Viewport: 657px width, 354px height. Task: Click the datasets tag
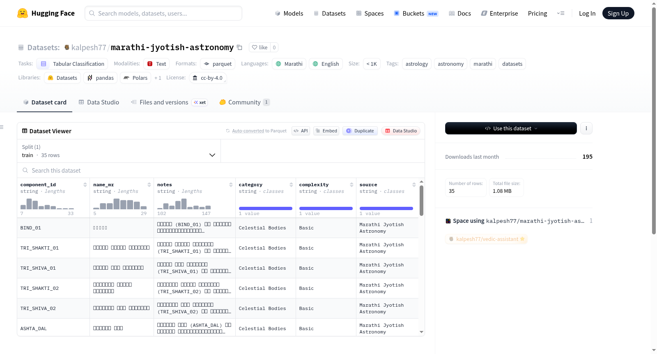[x=512, y=64]
